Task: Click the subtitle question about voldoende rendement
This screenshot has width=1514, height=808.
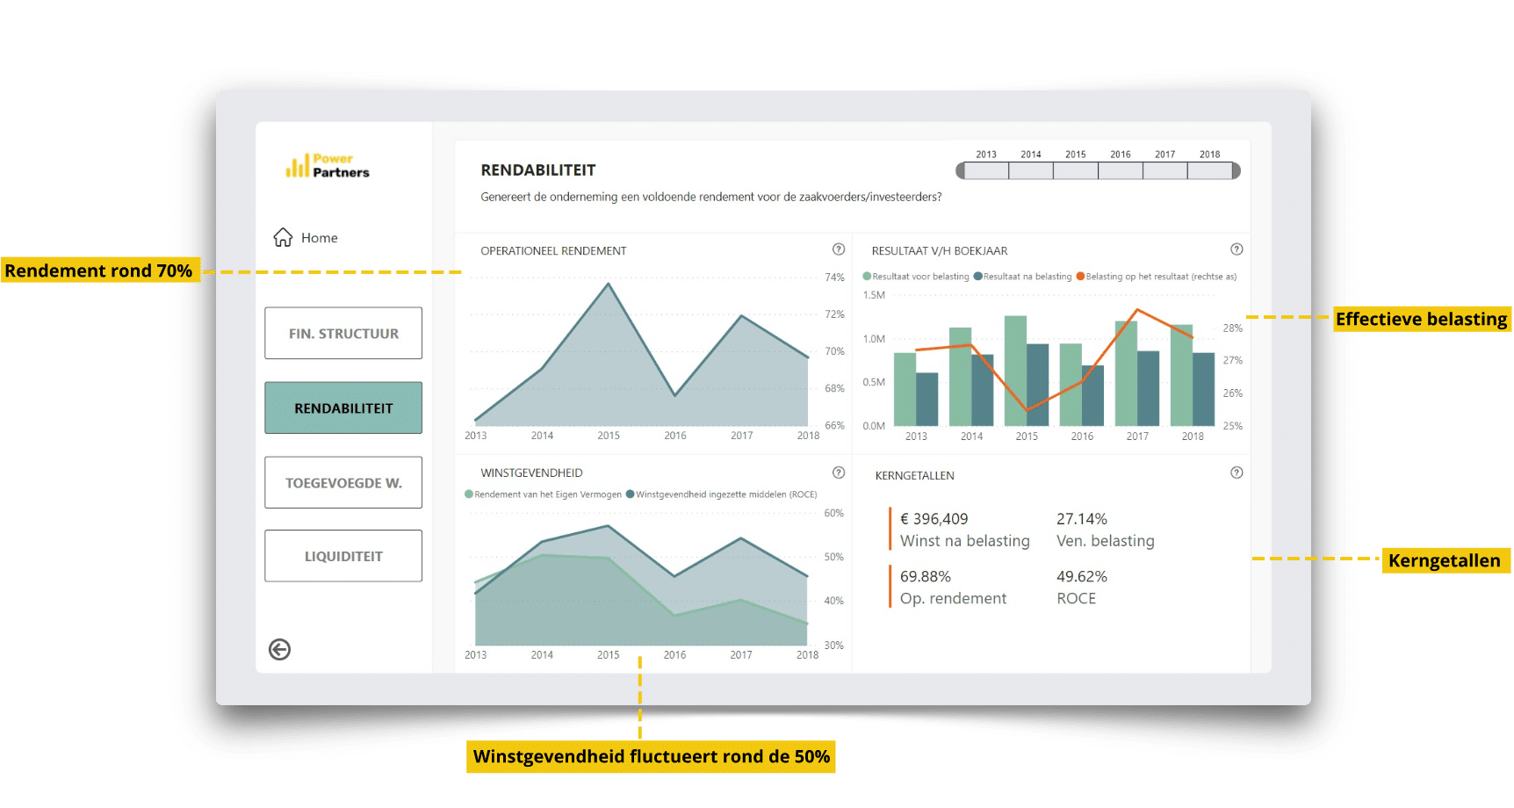Action: click(x=711, y=197)
